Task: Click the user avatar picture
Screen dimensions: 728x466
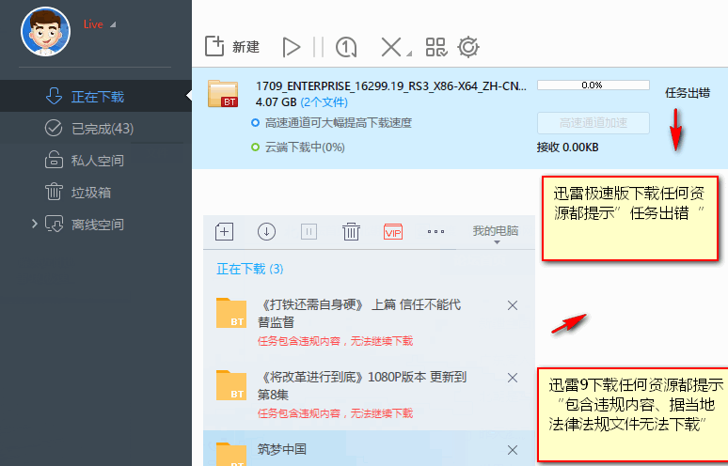Action: 45,31
